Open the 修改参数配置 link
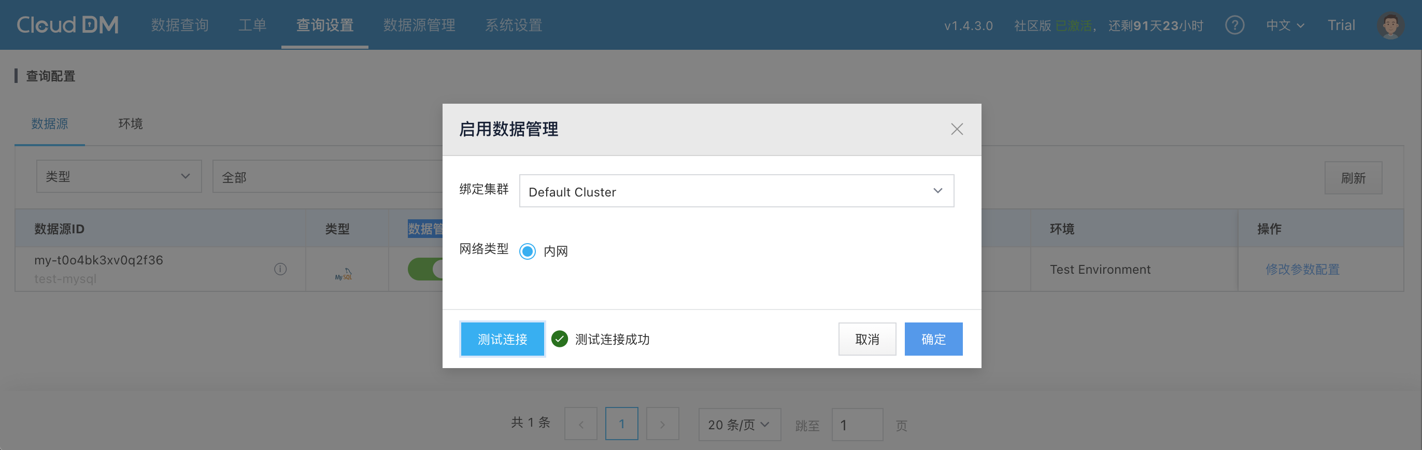 click(1302, 270)
